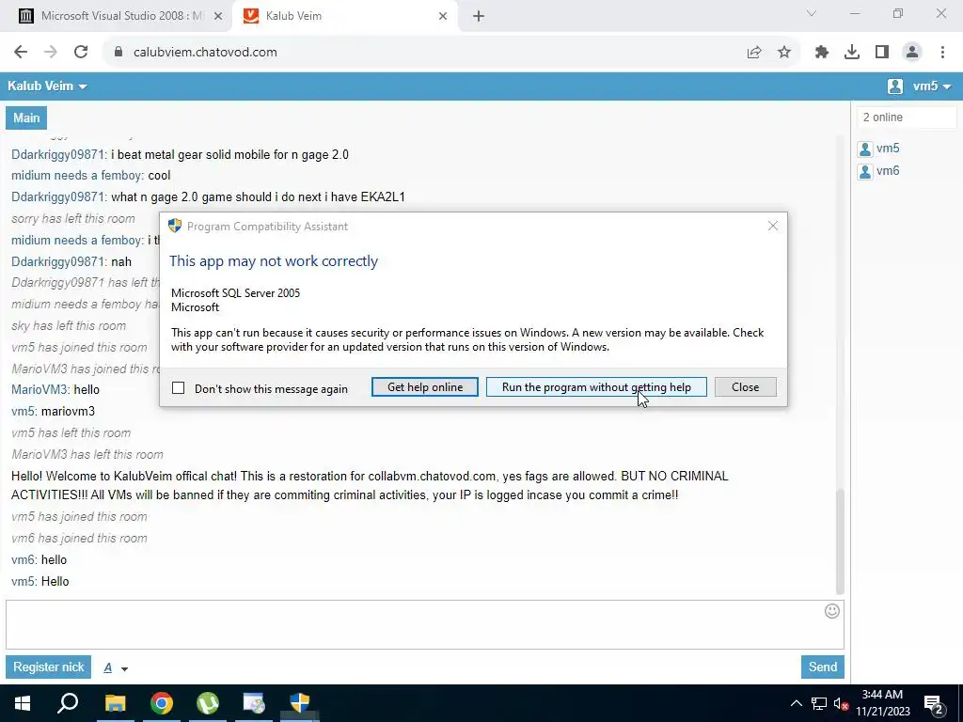Expand Kalub Veim chat dropdown
This screenshot has height=722, width=963.
[47, 86]
